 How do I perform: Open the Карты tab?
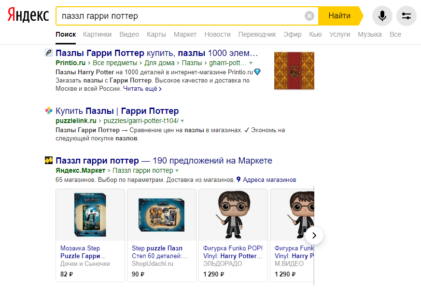tap(156, 34)
